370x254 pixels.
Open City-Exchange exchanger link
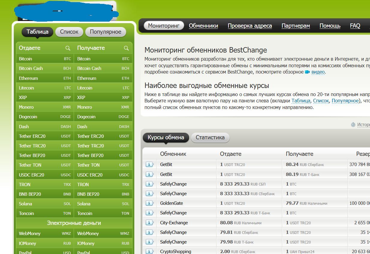click(174, 222)
